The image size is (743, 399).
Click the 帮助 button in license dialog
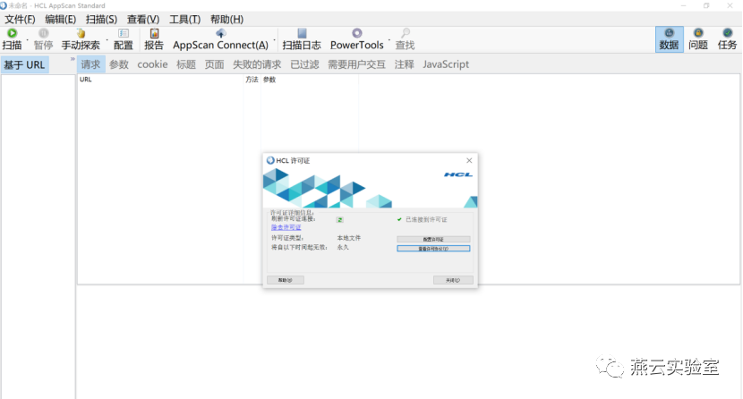(x=286, y=280)
